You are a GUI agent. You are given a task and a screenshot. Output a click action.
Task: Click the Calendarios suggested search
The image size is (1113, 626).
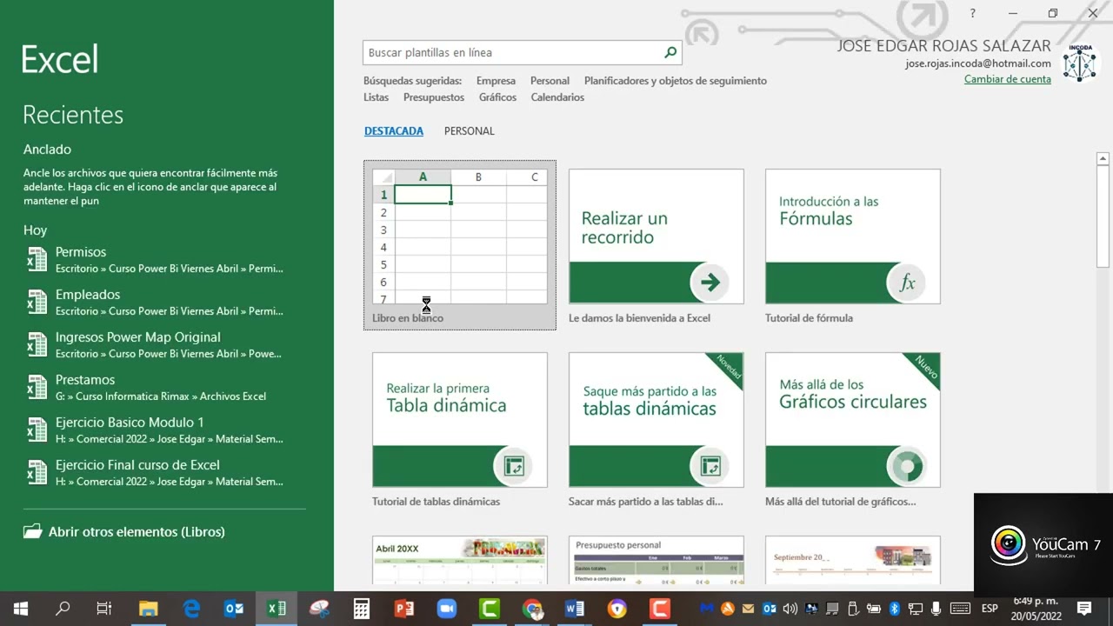pos(557,97)
